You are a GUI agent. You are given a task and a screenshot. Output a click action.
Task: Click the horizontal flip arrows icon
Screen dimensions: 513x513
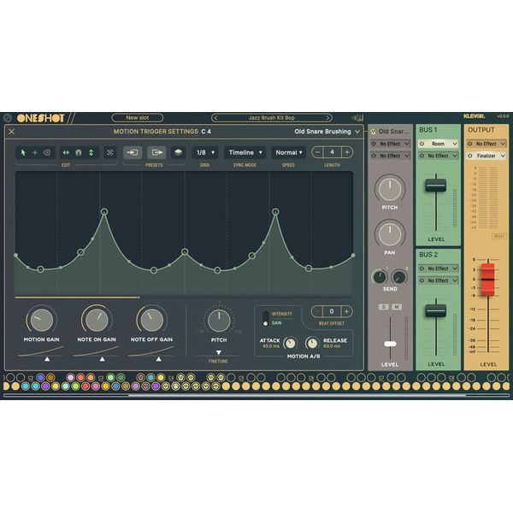[66, 152]
